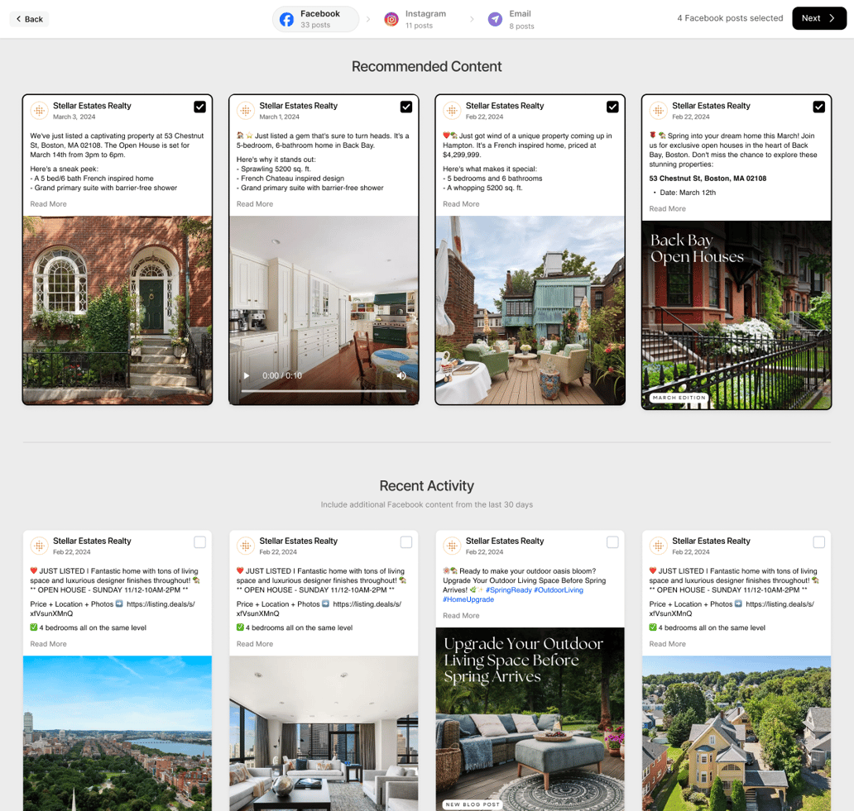Click Stellar Estates logo on March 3 post
Image resolution: width=854 pixels, height=811 pixels.
(39, 111)
